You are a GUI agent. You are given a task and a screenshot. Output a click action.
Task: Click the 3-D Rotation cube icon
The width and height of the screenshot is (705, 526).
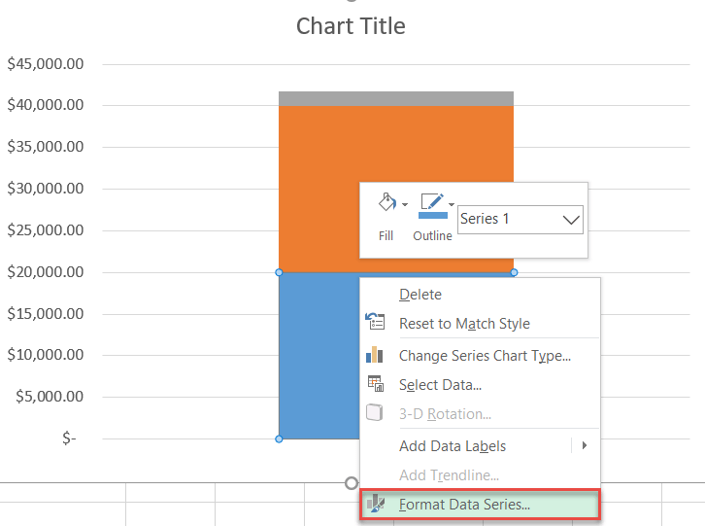pos(375,413)
